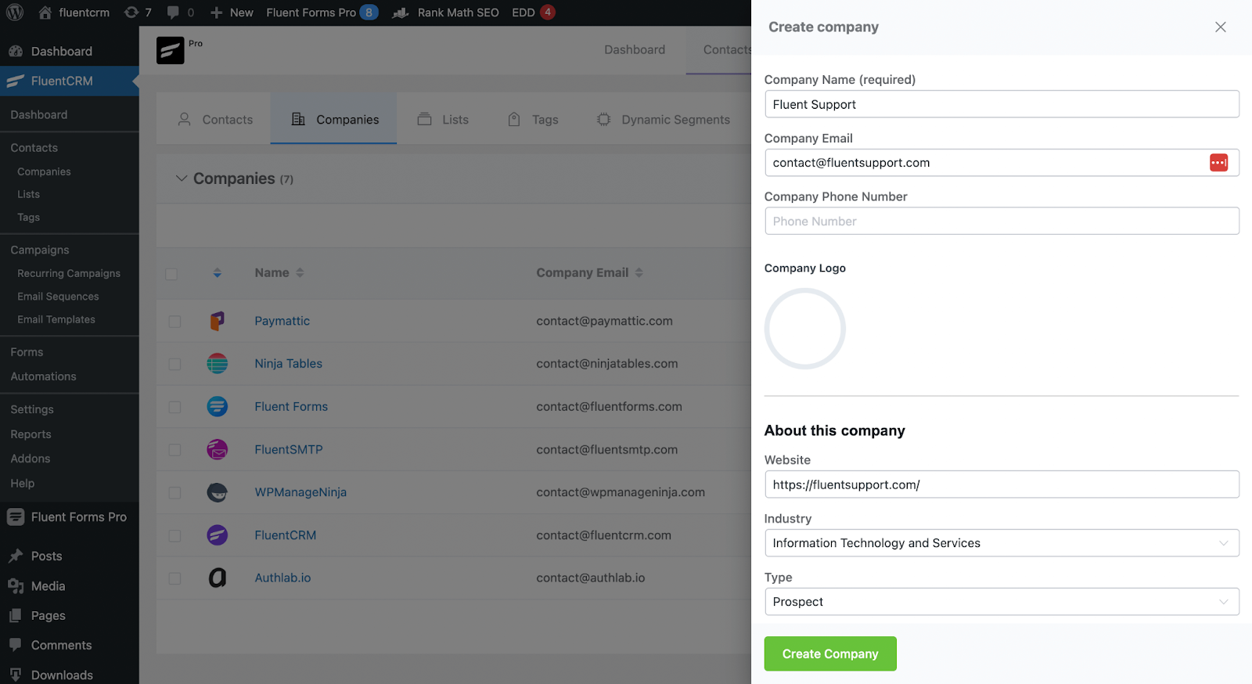Open the Rank Math SEO icon

coord(401,13)
